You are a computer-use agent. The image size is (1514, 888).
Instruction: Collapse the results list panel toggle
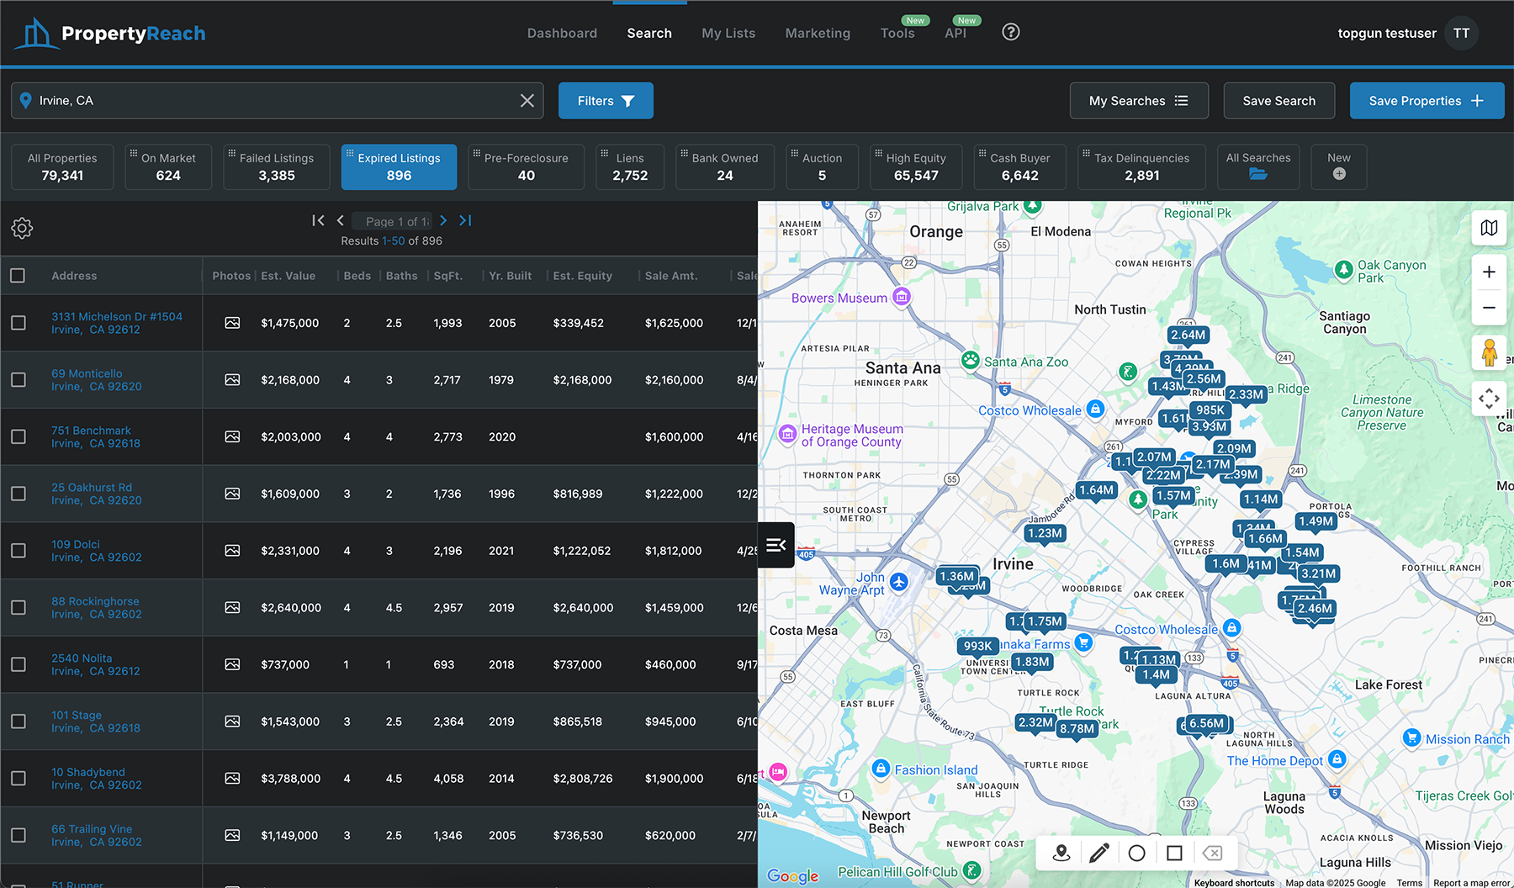pos(776,545)
